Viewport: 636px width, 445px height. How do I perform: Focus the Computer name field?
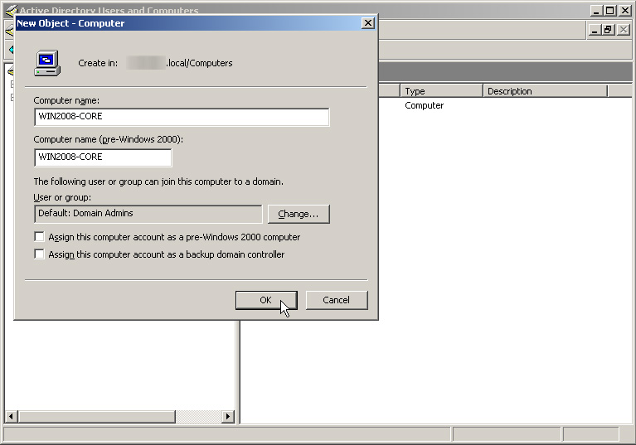coord(182,117)
